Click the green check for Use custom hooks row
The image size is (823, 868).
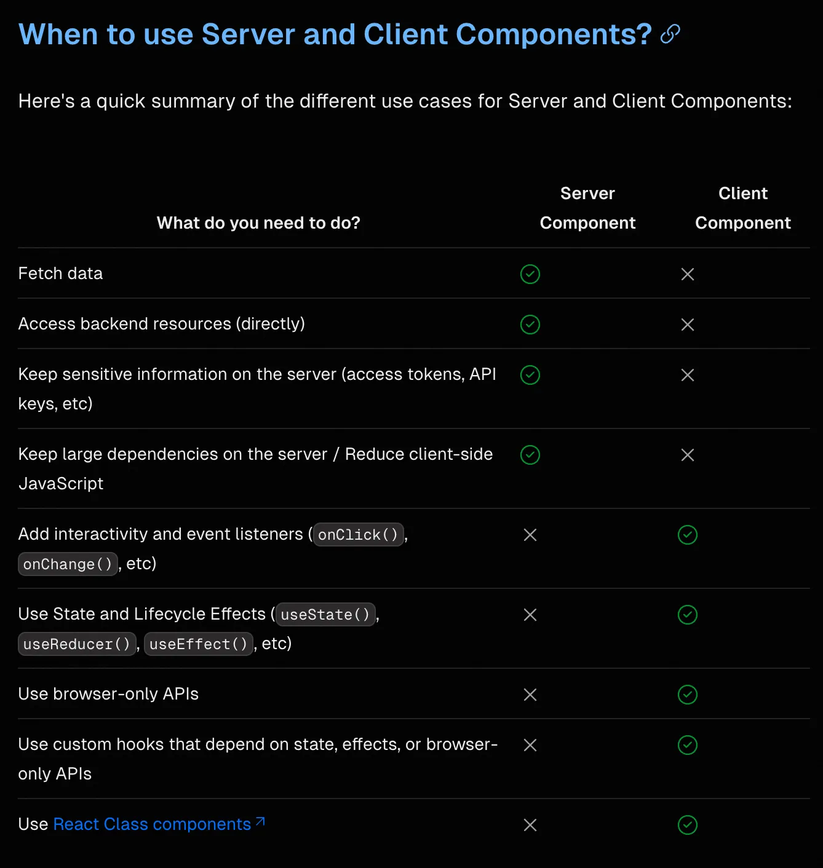[688, 745]
